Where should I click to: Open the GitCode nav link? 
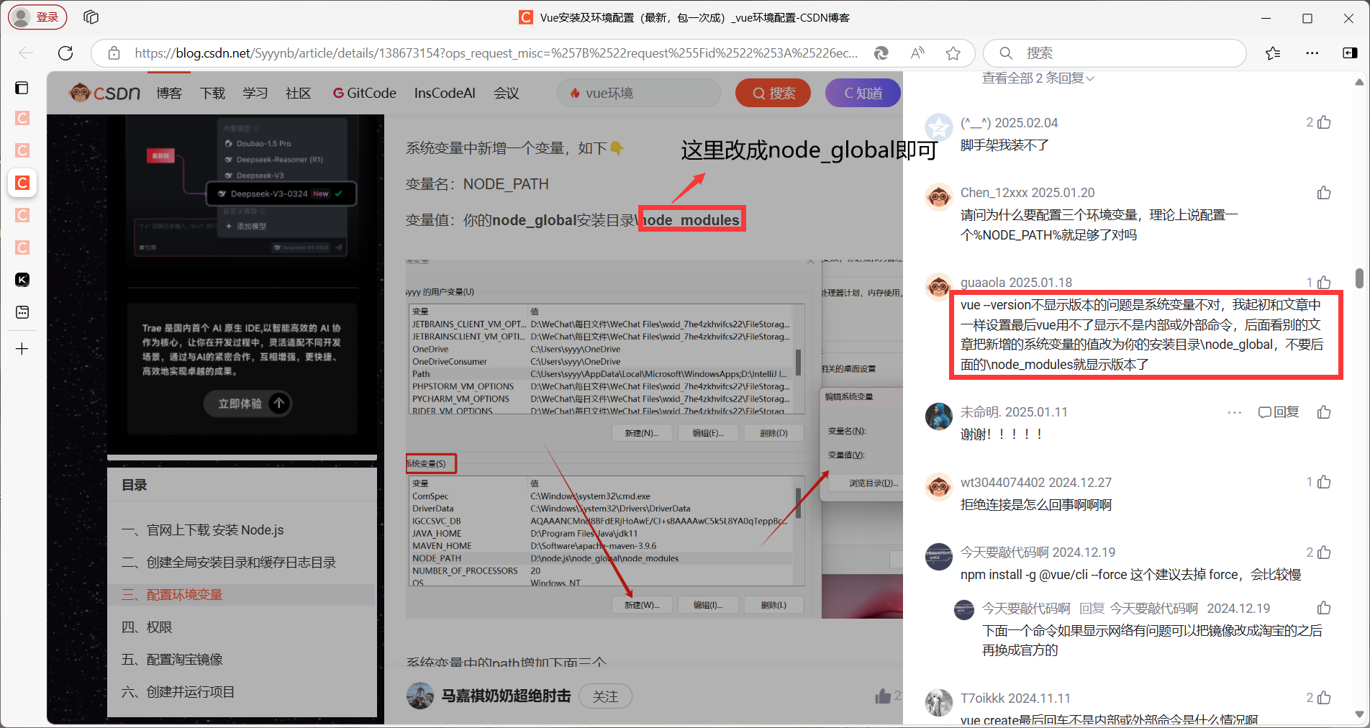tap(365, 93)
